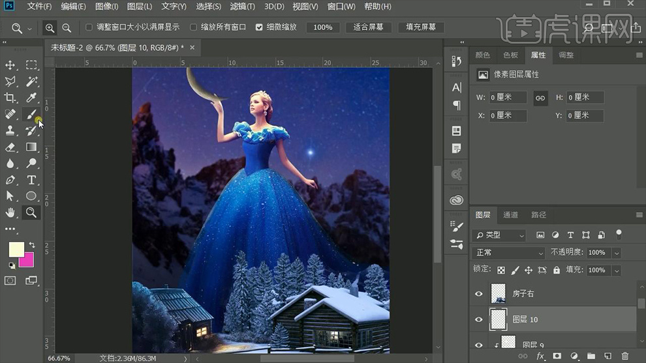
Task: Click the zoom out magnifier icon
Action: click(67, 28)
